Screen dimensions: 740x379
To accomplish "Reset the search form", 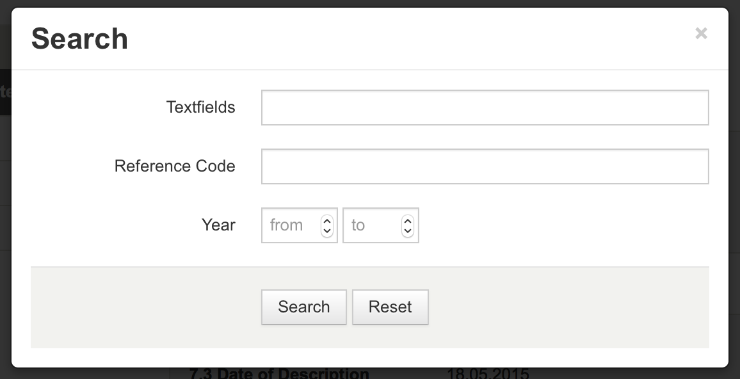I will point(390,307).
